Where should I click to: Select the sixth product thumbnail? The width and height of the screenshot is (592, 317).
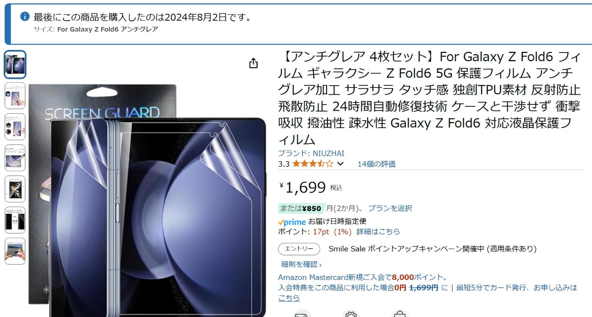click(15, 220)
